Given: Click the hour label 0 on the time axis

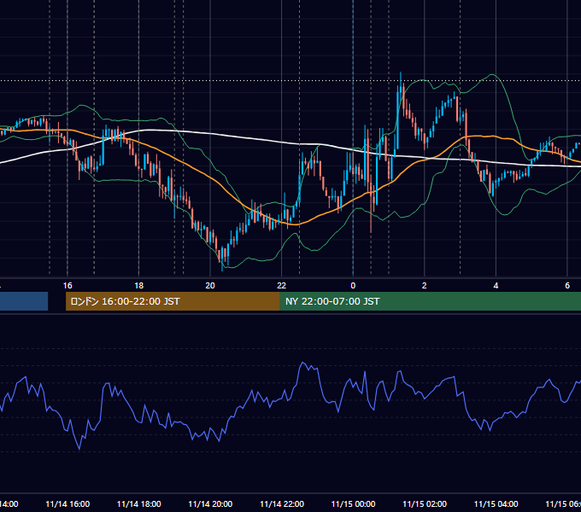Looking at the screenshot, I should coord(353,286).
